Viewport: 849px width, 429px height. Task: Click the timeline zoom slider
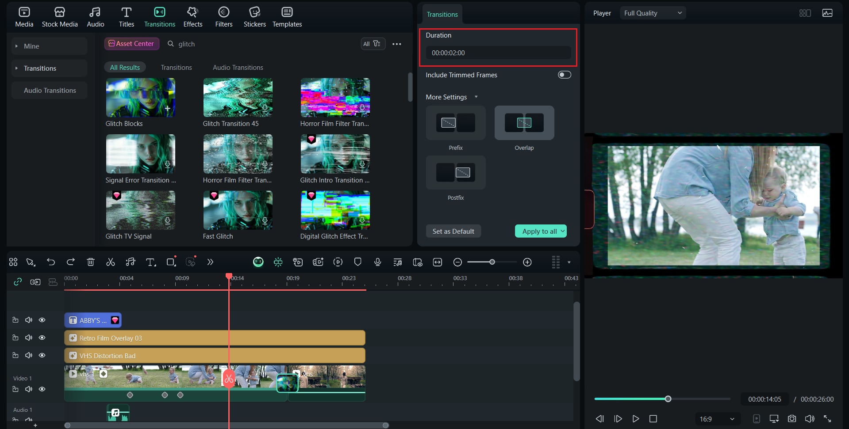tap(492, 262)
